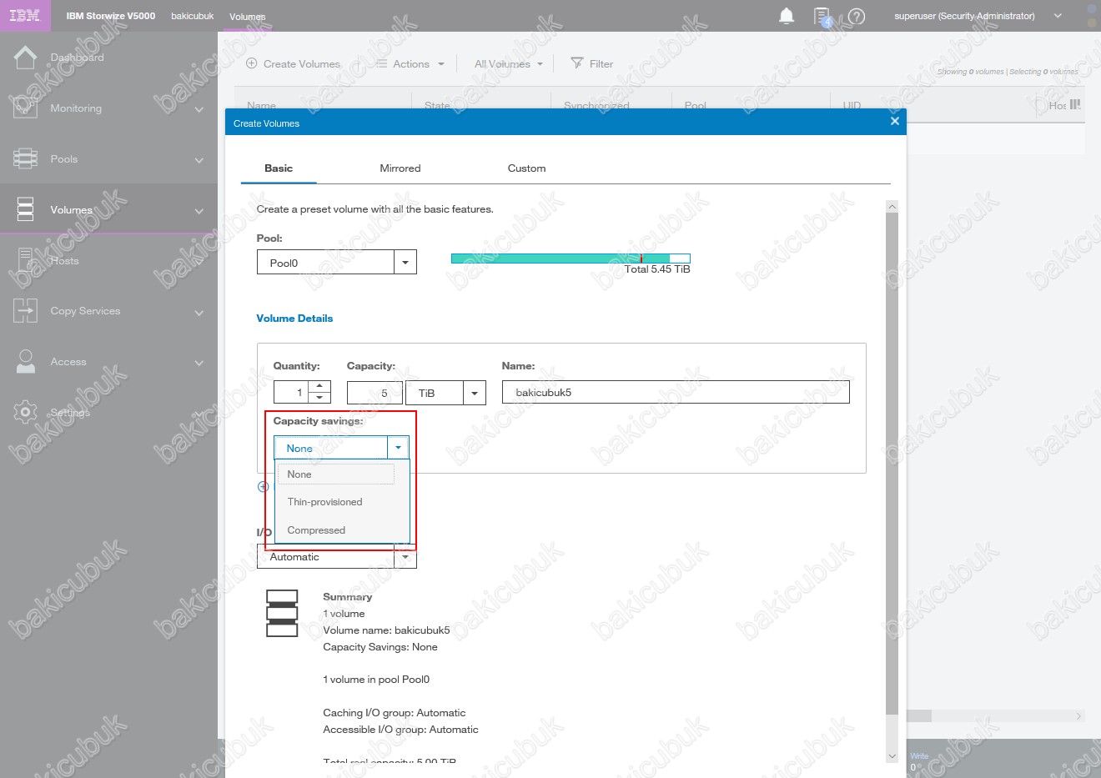Click the Hosts sidebar icon

pyautogui.click(x=25, y=261)
